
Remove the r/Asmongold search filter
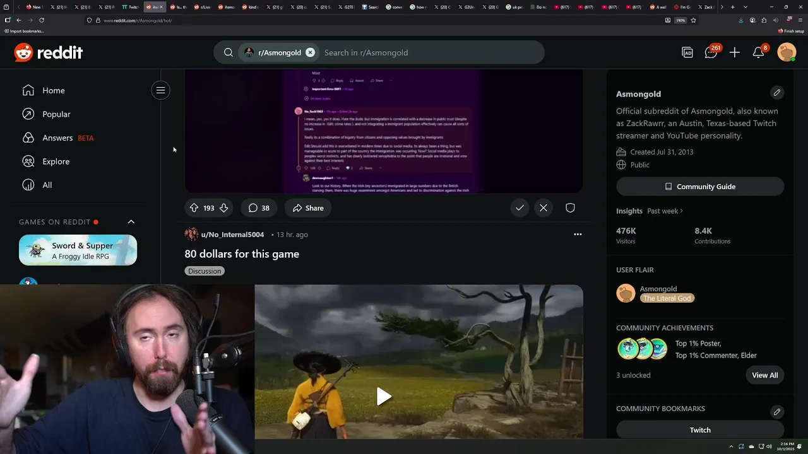tap(310, 52)
